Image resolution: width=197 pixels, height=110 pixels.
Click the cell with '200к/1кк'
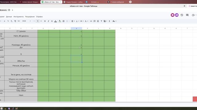[x=21, y=59]
